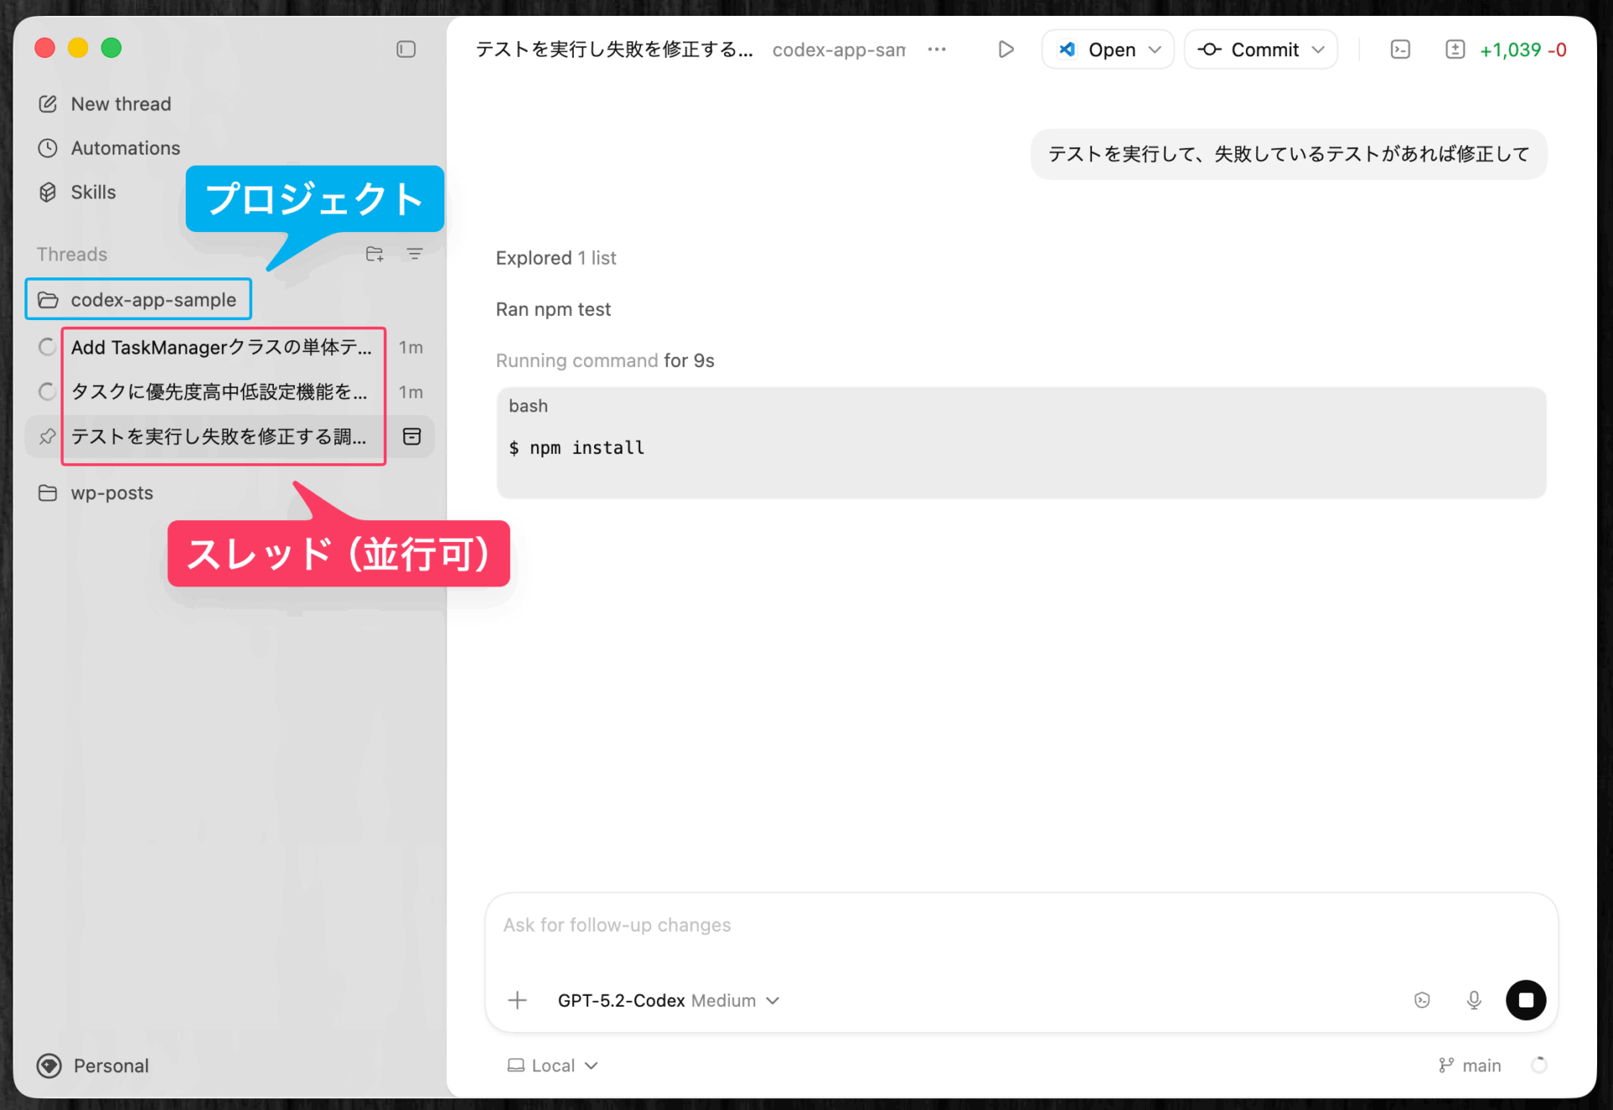Start a New thread
This screenshot has height=1110, width=1613.
(x=120, y=103)
